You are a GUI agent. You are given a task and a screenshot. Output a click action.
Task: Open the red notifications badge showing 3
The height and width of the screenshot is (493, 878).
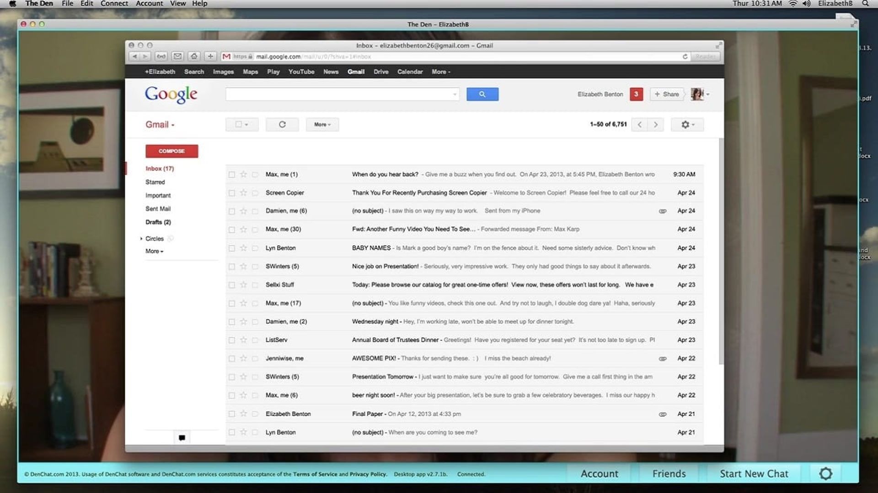pyautogui.click(x=636, y=94)
